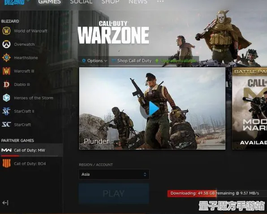Click the StarCraft II icon

click(x=6, y=111)
